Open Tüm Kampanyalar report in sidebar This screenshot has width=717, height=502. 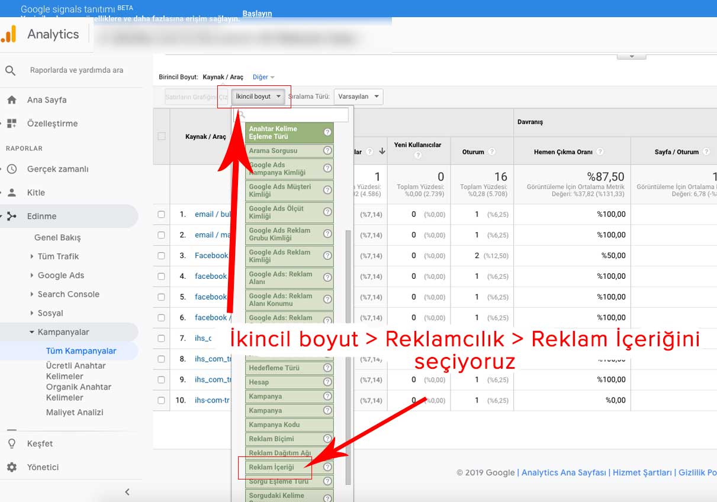click(81, 351)
